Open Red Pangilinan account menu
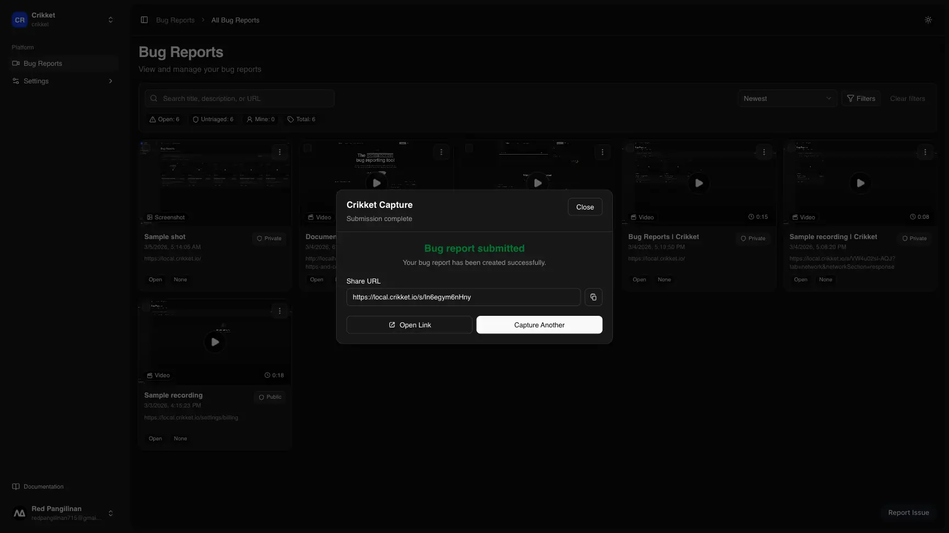Image resolution: width=949 pixels, height=533 pixels. [x=63, y=513]
